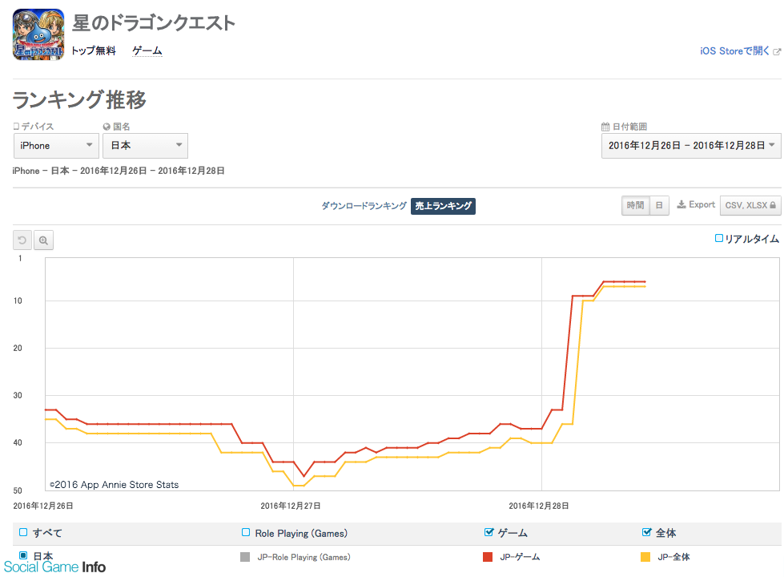
Task: Check the すべて checkbox
Action: click(x=23, y=532)
